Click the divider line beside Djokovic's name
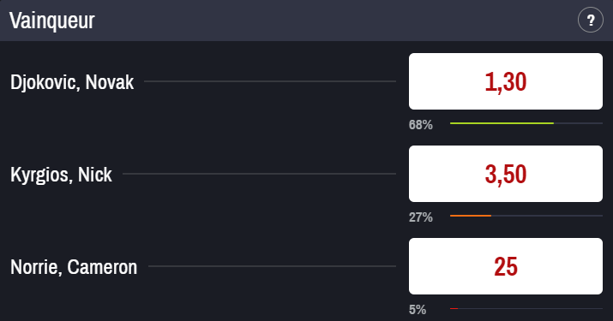613x321 pixels. [x=270, y=81]
